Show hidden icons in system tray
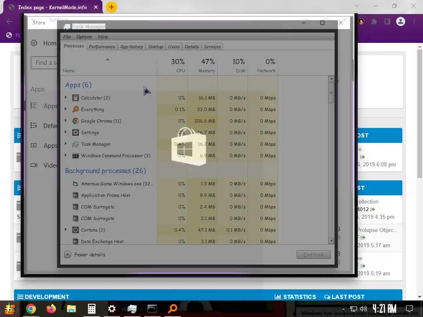 (343, 309)
